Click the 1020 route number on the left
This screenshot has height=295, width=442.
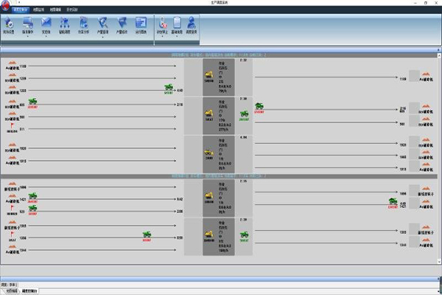[x=23, y=148]
